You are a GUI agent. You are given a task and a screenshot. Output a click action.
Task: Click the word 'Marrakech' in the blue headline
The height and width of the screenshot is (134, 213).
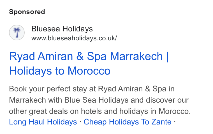click(136, 56)
